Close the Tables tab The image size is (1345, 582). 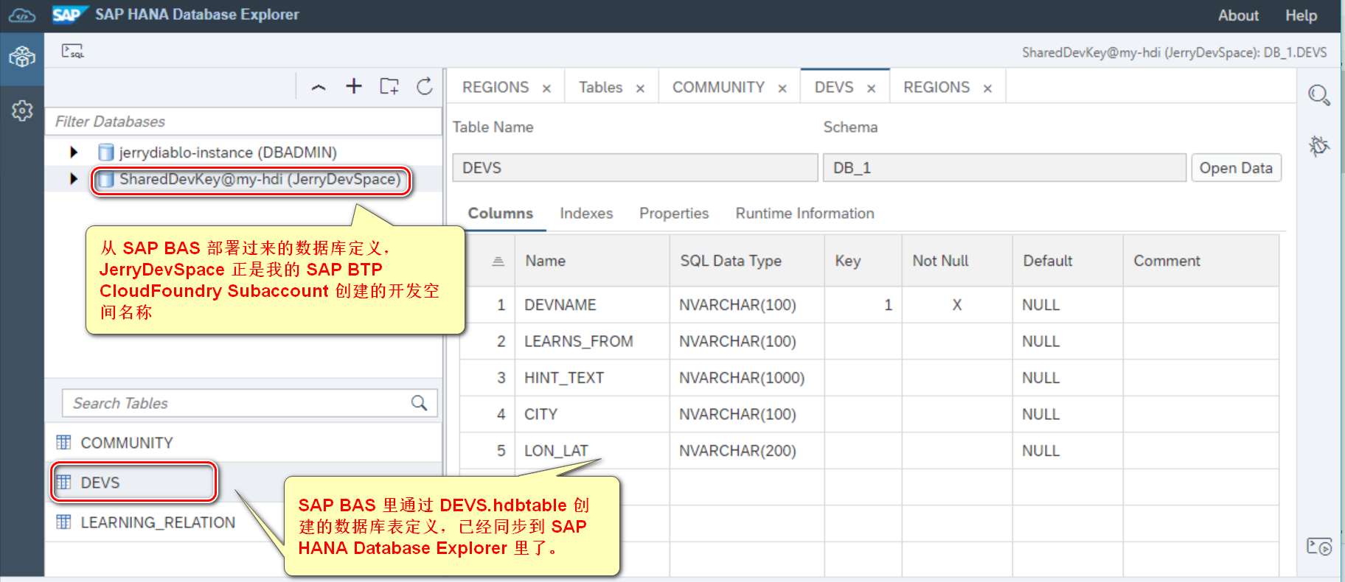(x=641, y=88)
